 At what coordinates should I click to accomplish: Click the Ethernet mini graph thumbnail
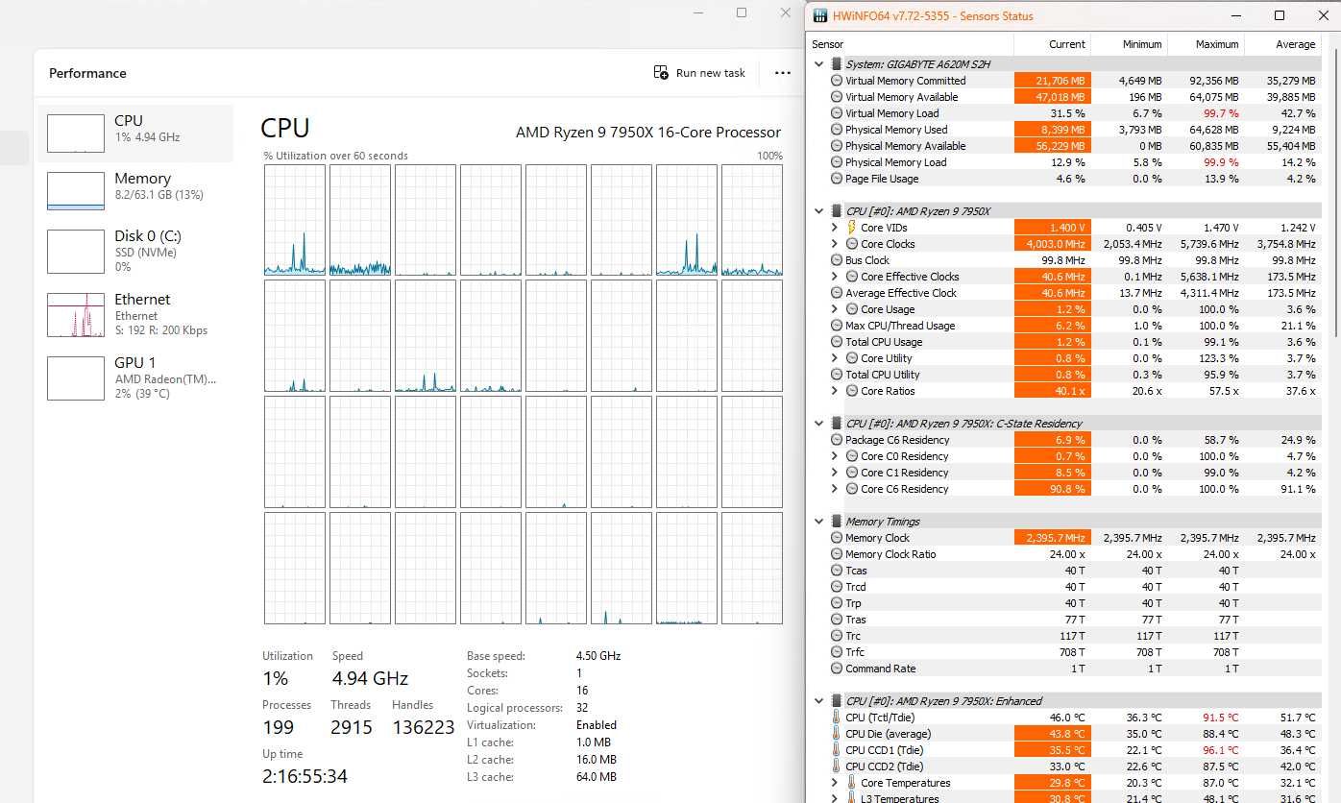click(76, 315)
